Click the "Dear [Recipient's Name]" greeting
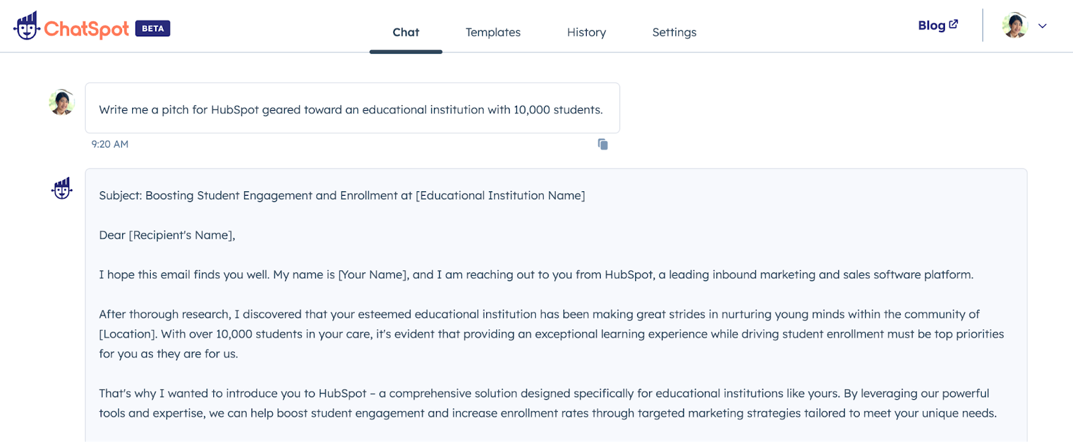Viewport: 1073px width, 442px height. [x=167, y=235]
